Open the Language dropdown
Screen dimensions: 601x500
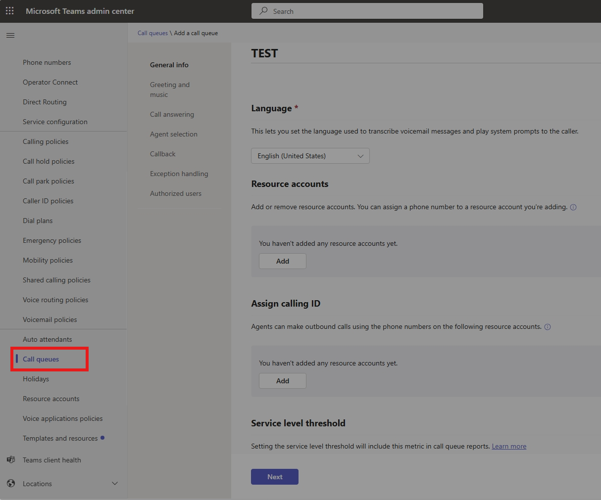310,156
